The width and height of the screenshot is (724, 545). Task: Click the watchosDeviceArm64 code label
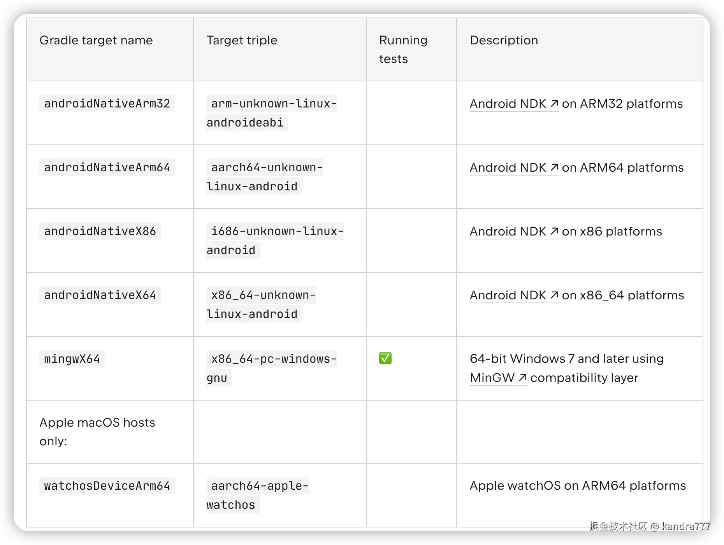tap(107, 486)
